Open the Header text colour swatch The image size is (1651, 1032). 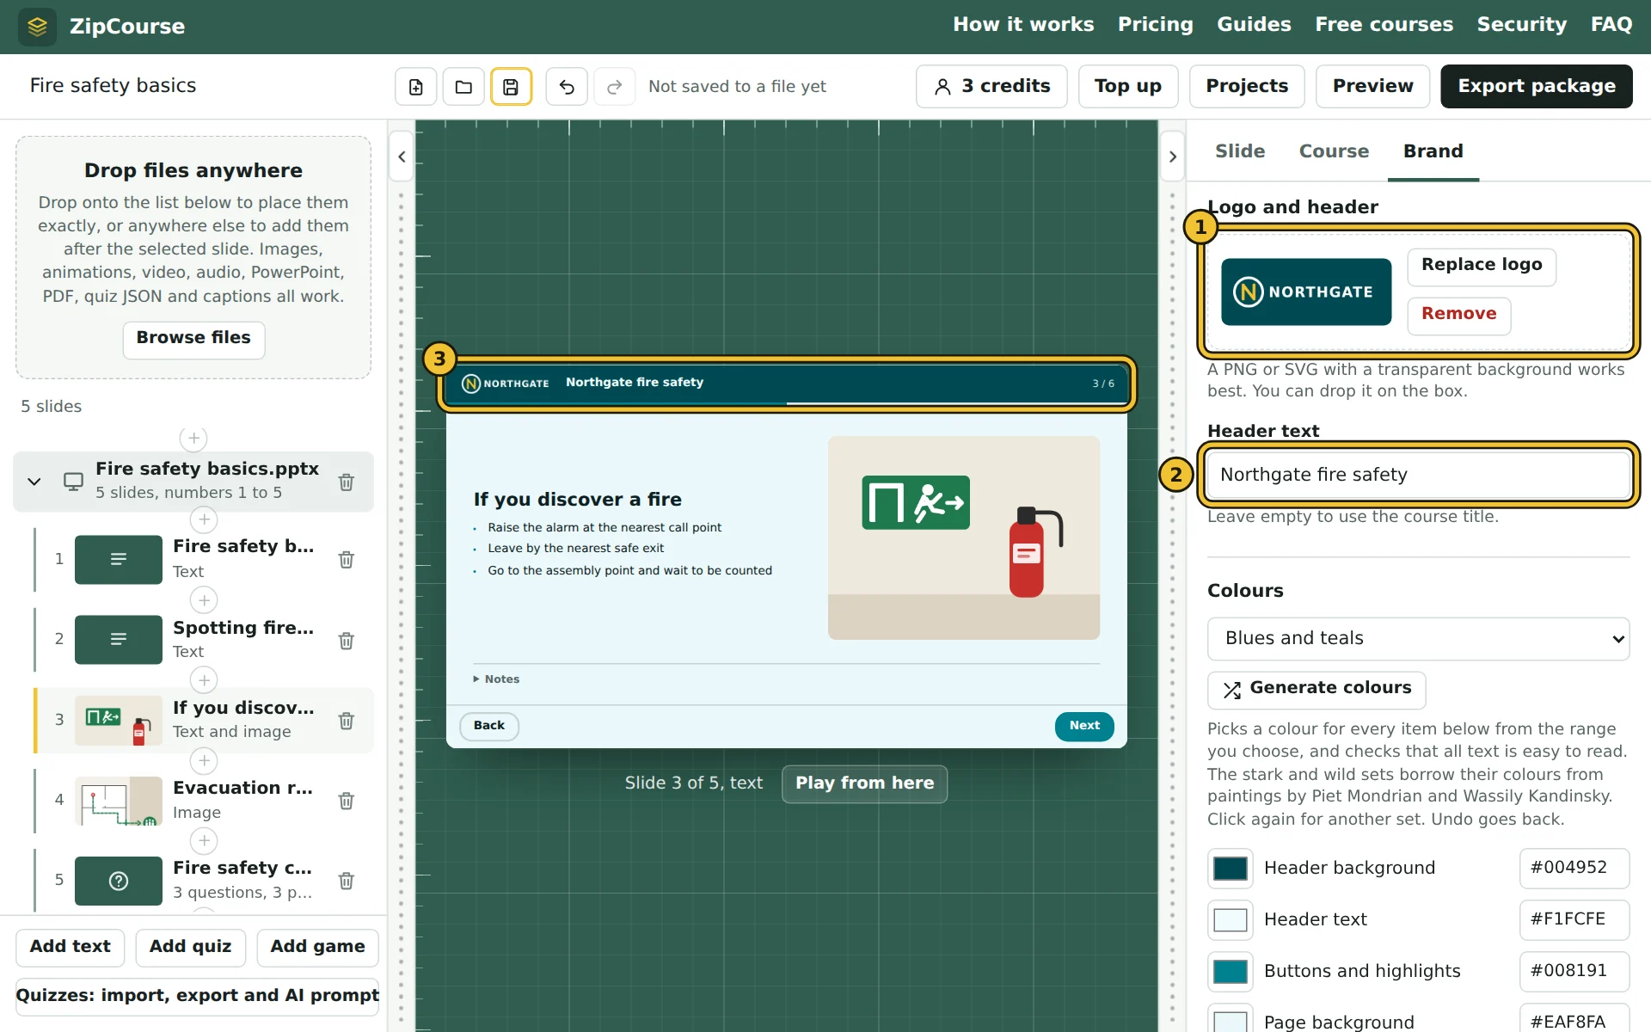click(1230, 920)
